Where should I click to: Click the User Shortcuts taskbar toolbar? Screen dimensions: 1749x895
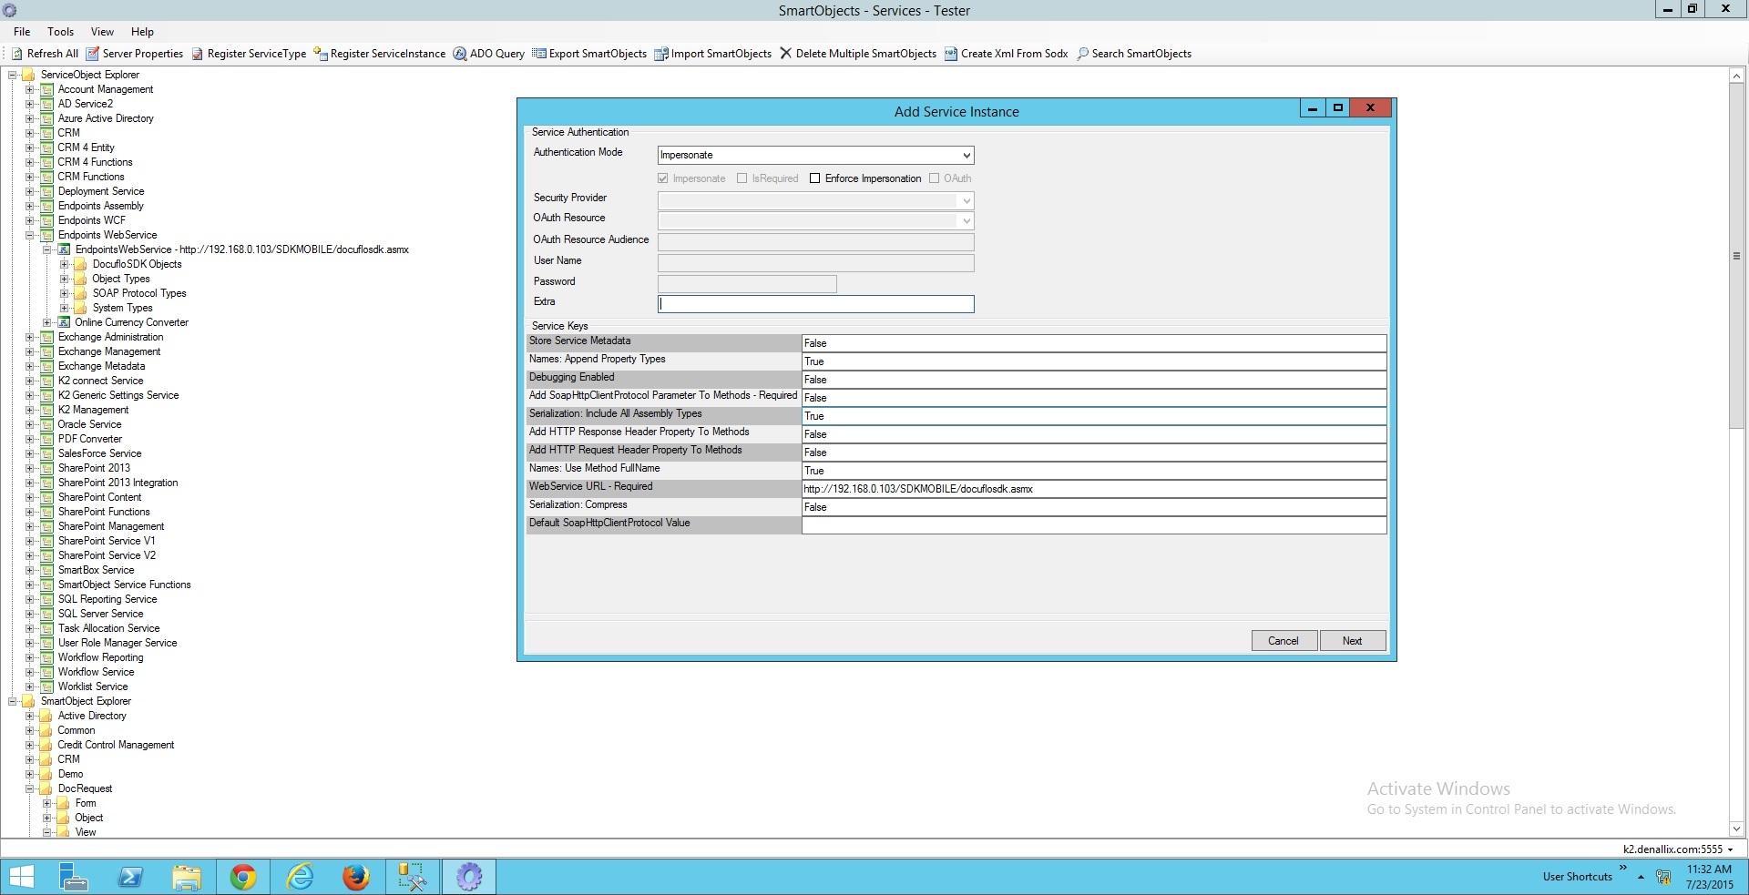[x=1577, y=877]
